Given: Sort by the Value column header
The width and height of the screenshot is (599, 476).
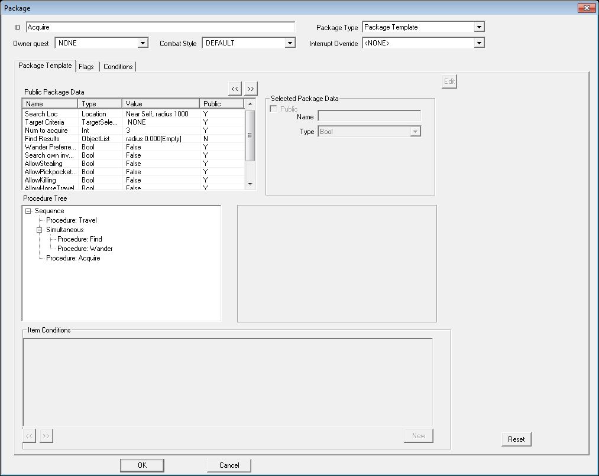Looking at the screenshot, I should pyautogui.click(x=160, y=104).
